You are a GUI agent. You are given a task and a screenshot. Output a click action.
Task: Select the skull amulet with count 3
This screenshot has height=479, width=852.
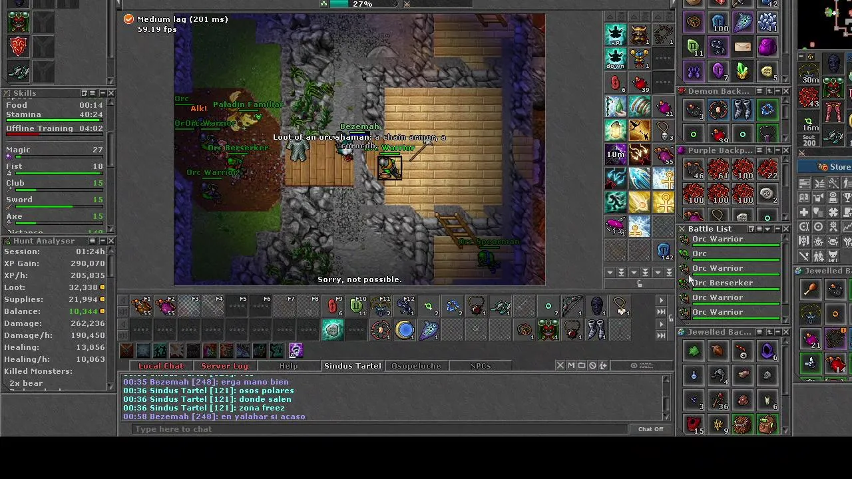pos(664,130)
